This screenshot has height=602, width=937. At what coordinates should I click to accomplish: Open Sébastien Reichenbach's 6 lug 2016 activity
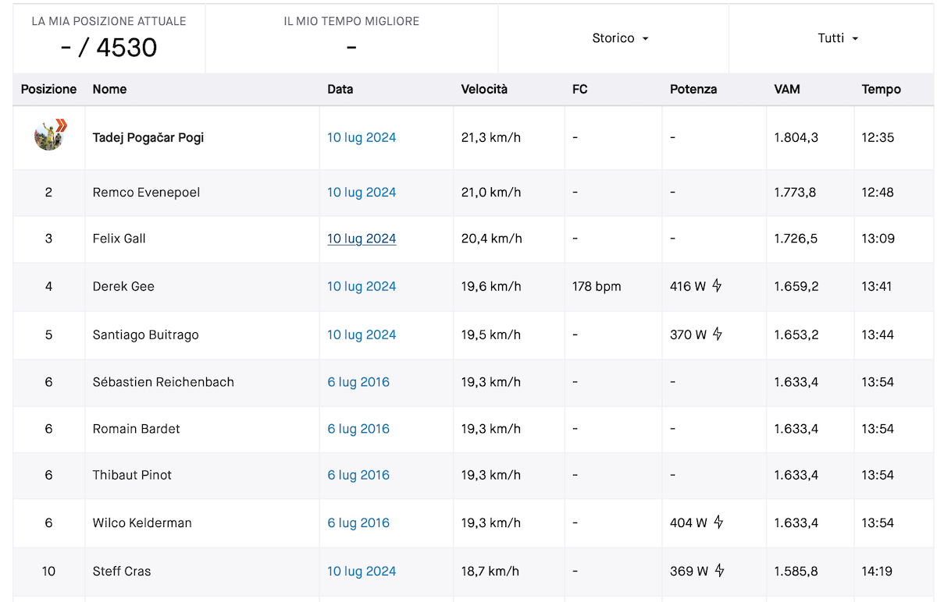pos(358,382)
